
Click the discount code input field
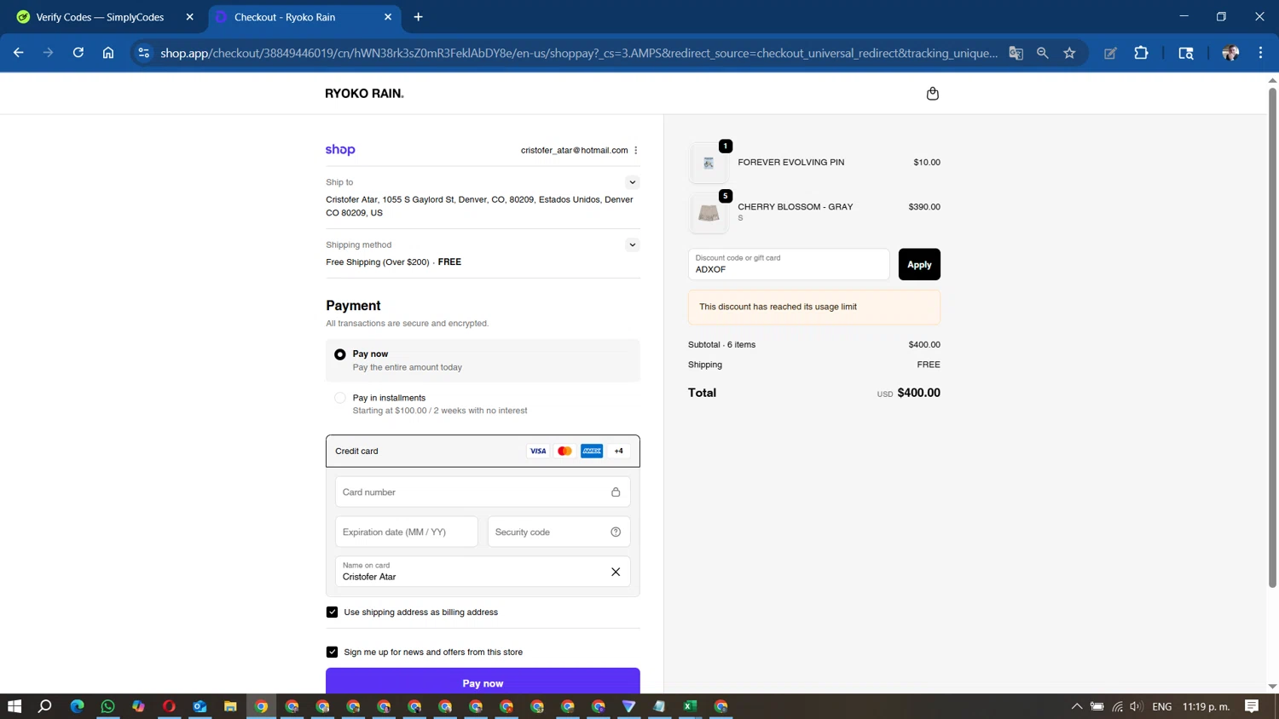789,264
